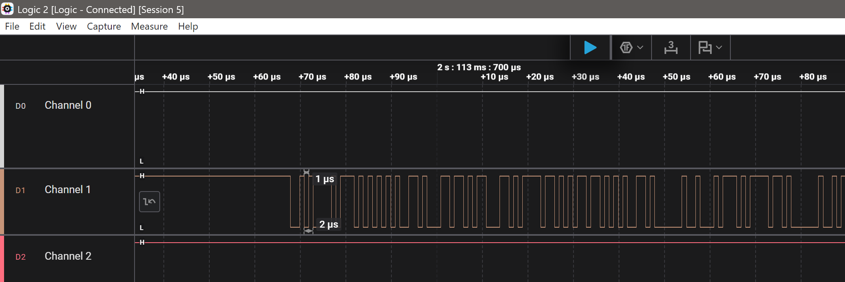Click the Logic 2 app icon in title bar

(x=7, y=9)
